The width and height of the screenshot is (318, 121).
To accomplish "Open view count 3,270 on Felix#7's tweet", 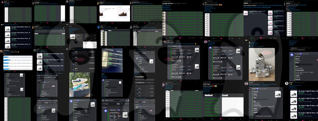I will coord(313,38).
